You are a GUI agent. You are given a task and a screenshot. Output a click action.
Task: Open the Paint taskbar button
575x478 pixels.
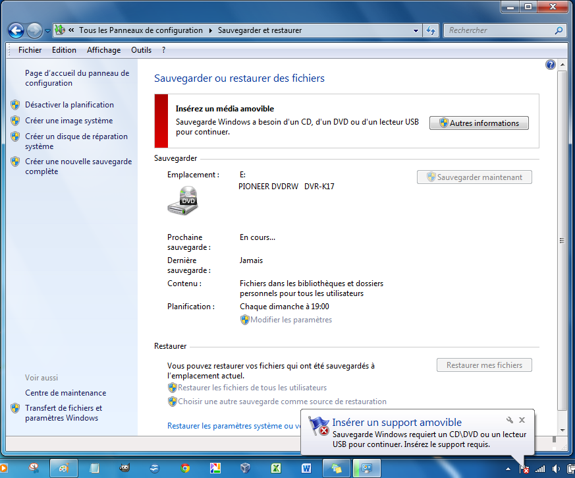[x=64, y=468]
